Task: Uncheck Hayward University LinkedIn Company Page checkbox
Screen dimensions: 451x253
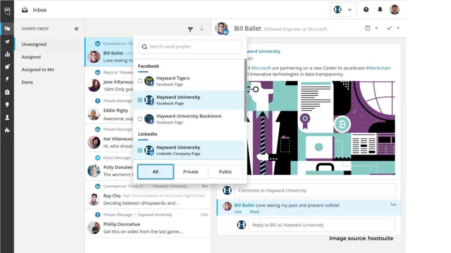Action: tap(140, 150)
